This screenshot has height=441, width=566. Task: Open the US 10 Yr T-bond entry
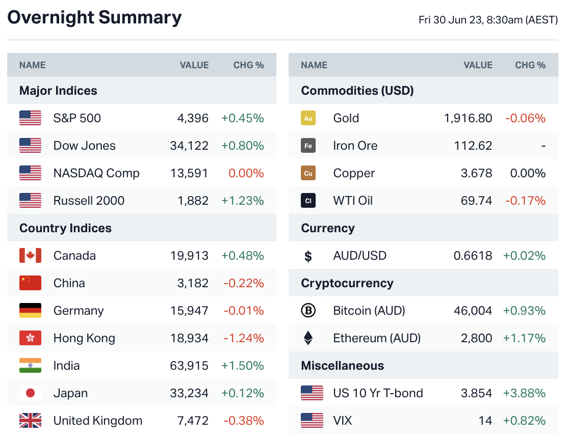[378, 393]
